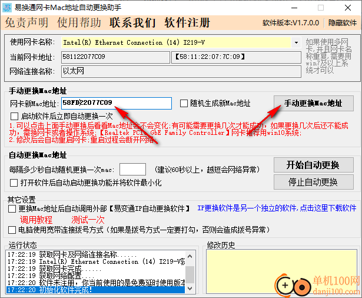
Task: Select log row 初始化软件完成!
Action: tap(96, 290)
